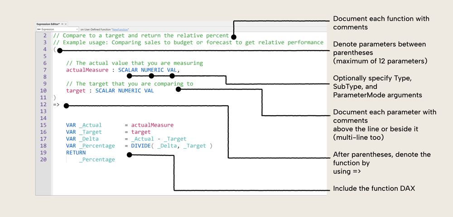Screen dimensions: 453x217
Task: Click the SCALAR keyword on line 7
Action: (128, 70)
